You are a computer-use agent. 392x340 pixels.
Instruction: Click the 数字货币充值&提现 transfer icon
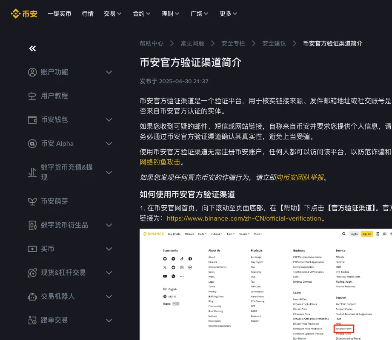pos(32,173)
